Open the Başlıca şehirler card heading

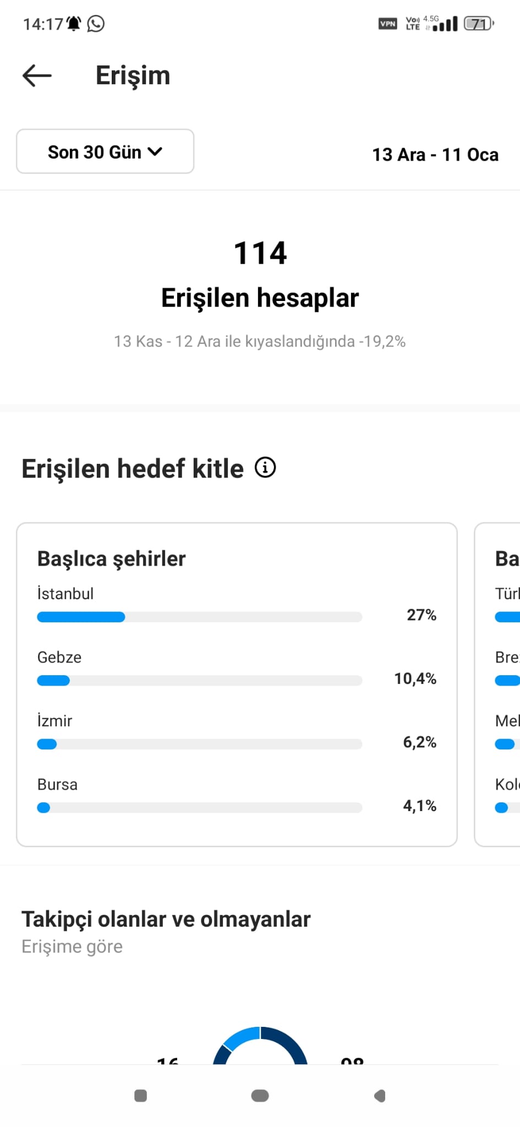coord(111,559)
